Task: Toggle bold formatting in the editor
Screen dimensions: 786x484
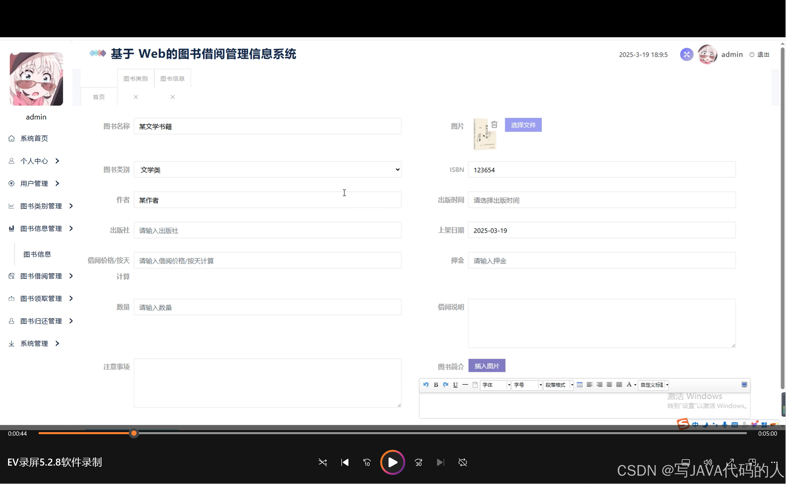Action: pos(436,385)
